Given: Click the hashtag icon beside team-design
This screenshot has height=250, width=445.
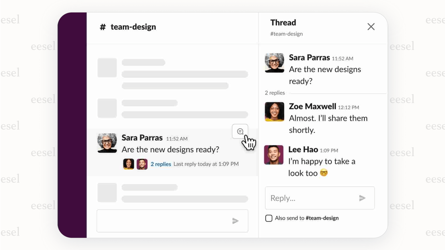Looking at the screenshot, I should coord(103,27).
